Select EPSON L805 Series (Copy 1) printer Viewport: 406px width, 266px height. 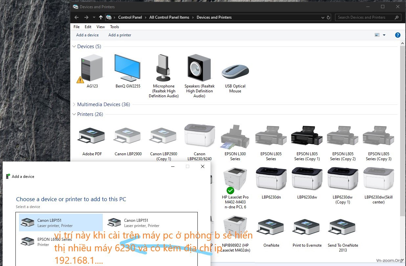(307, 135)
